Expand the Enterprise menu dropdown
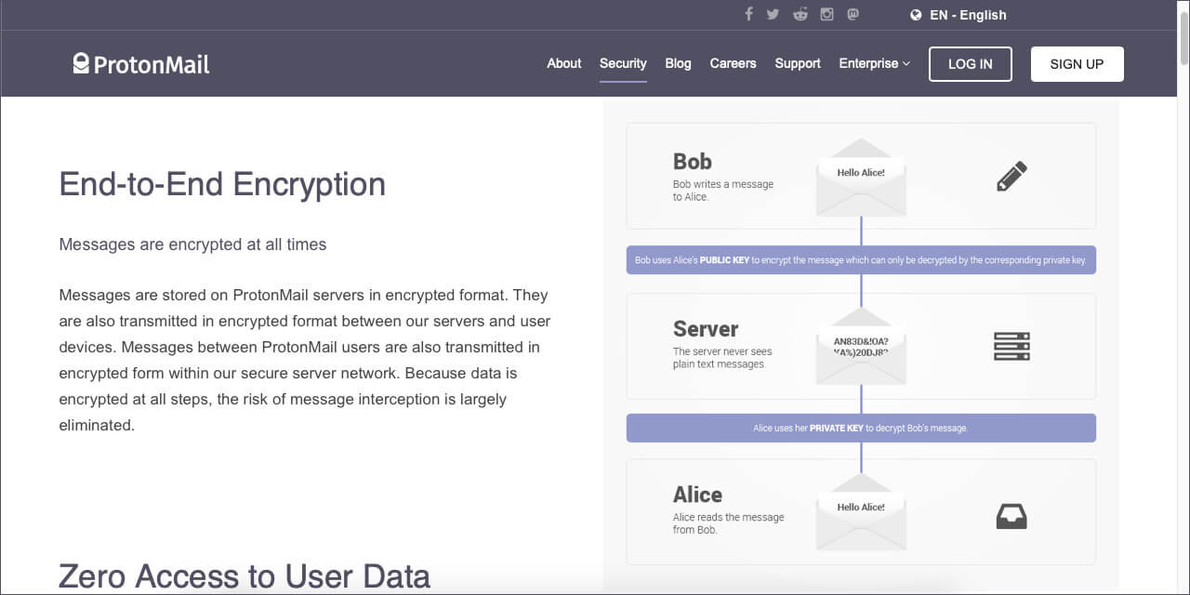The image size is (1190, 595). 874,63
